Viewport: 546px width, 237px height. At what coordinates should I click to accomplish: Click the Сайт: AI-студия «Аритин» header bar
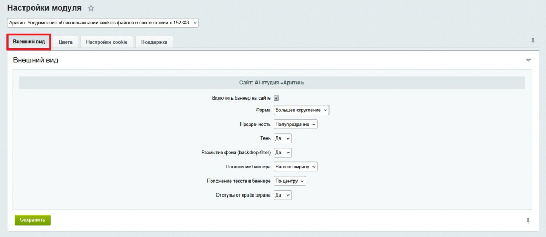[272, 83]
